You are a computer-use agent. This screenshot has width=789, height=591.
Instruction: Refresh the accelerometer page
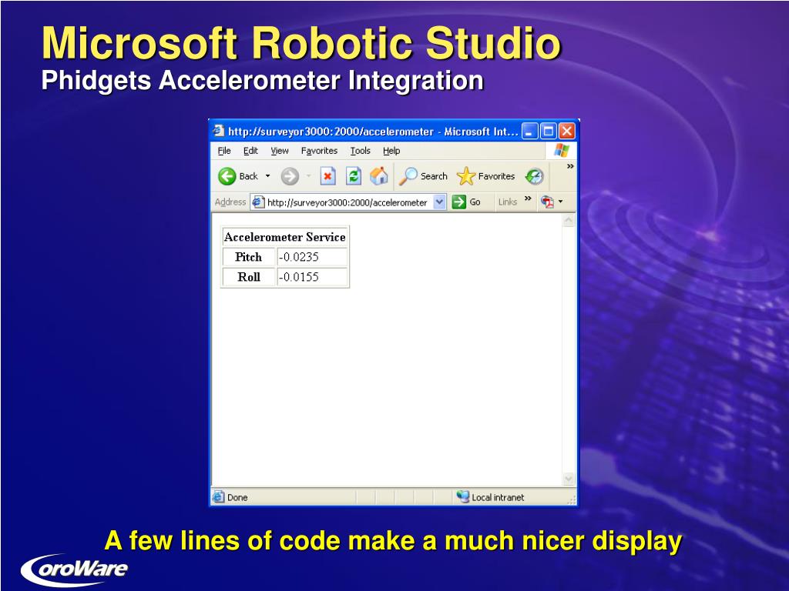coord(353,176)
